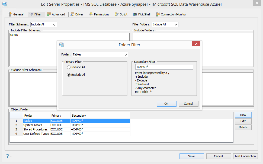
Task: Click the Advanced tab grid icon
Action: click(49, 14)
